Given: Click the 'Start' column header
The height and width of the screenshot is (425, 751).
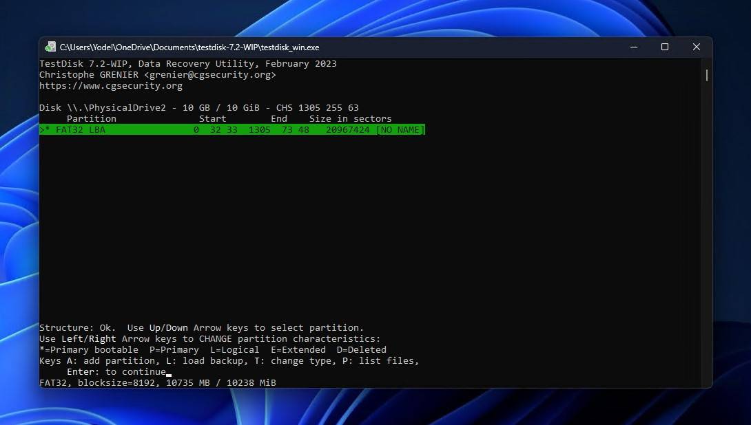Looking at the screenshot, I should coord(213,118).
